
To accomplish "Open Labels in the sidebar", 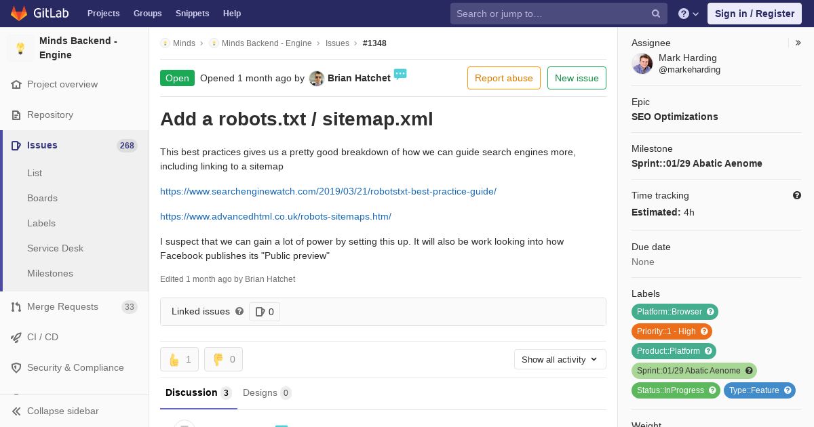I will click(x=41, y=223).
